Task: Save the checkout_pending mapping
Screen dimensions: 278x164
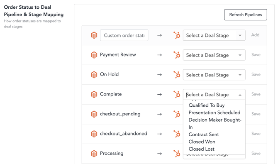Action: click(x=256, y=114)
